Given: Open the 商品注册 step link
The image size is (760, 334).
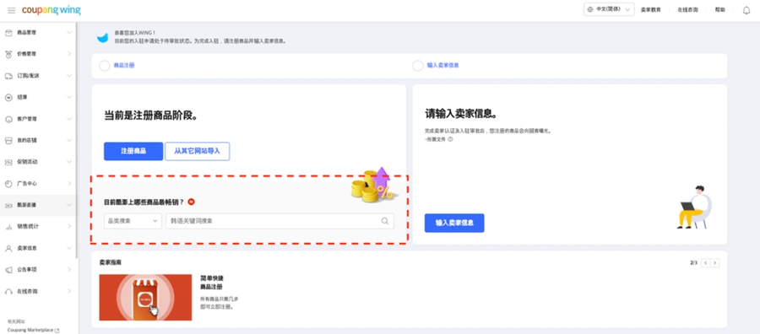Looking at the screenshot, I should (124, 65).
